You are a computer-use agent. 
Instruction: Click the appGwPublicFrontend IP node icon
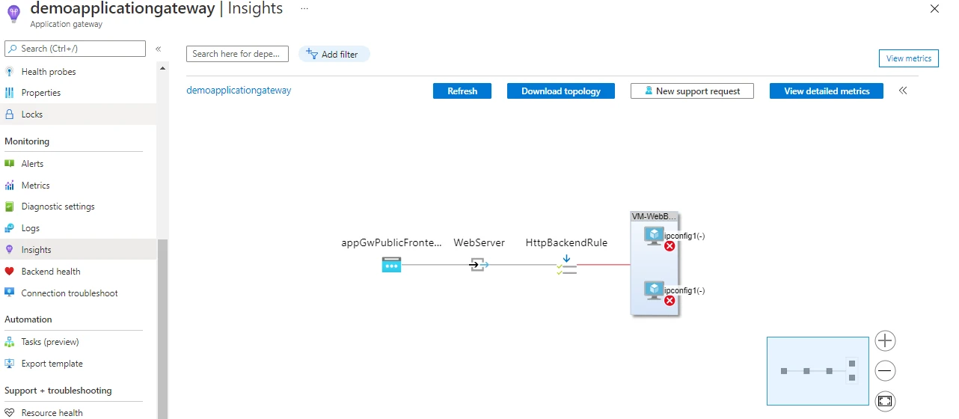(x=391, y=265)
